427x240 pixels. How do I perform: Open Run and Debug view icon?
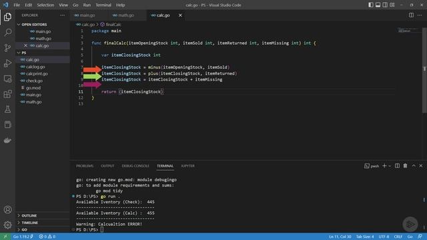[7, 63]
